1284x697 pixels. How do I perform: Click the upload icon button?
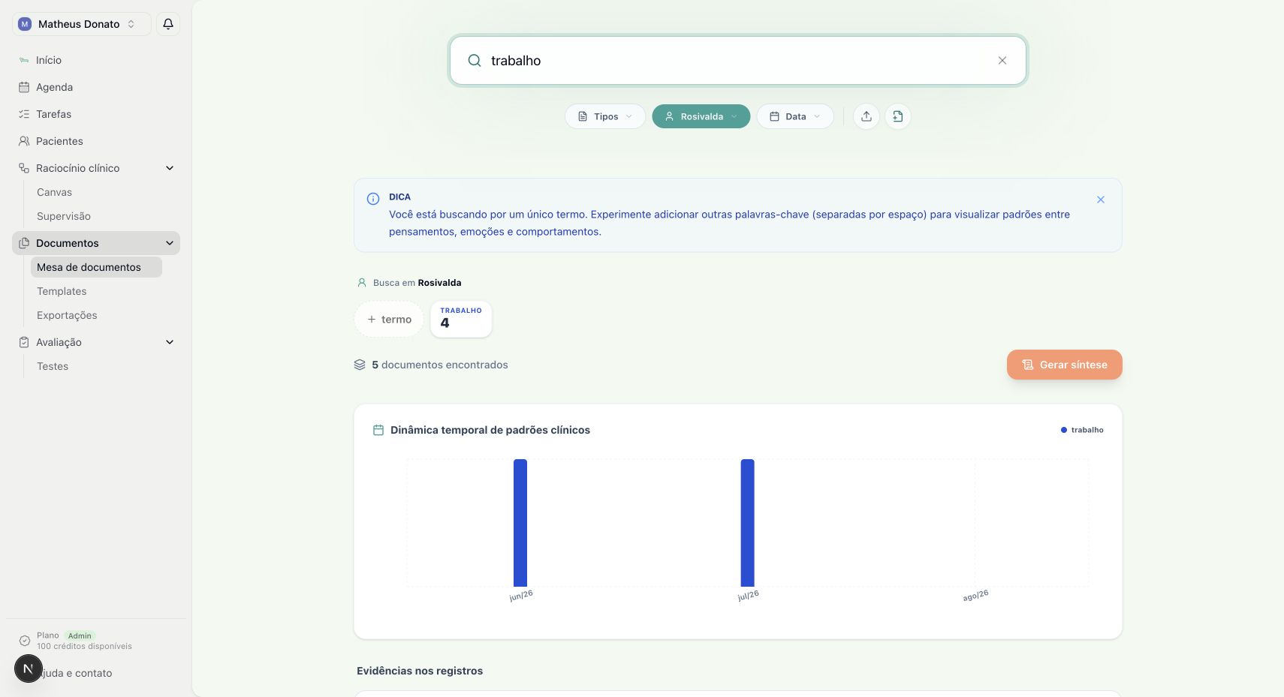pyautogui.click(x=867, y=116)
